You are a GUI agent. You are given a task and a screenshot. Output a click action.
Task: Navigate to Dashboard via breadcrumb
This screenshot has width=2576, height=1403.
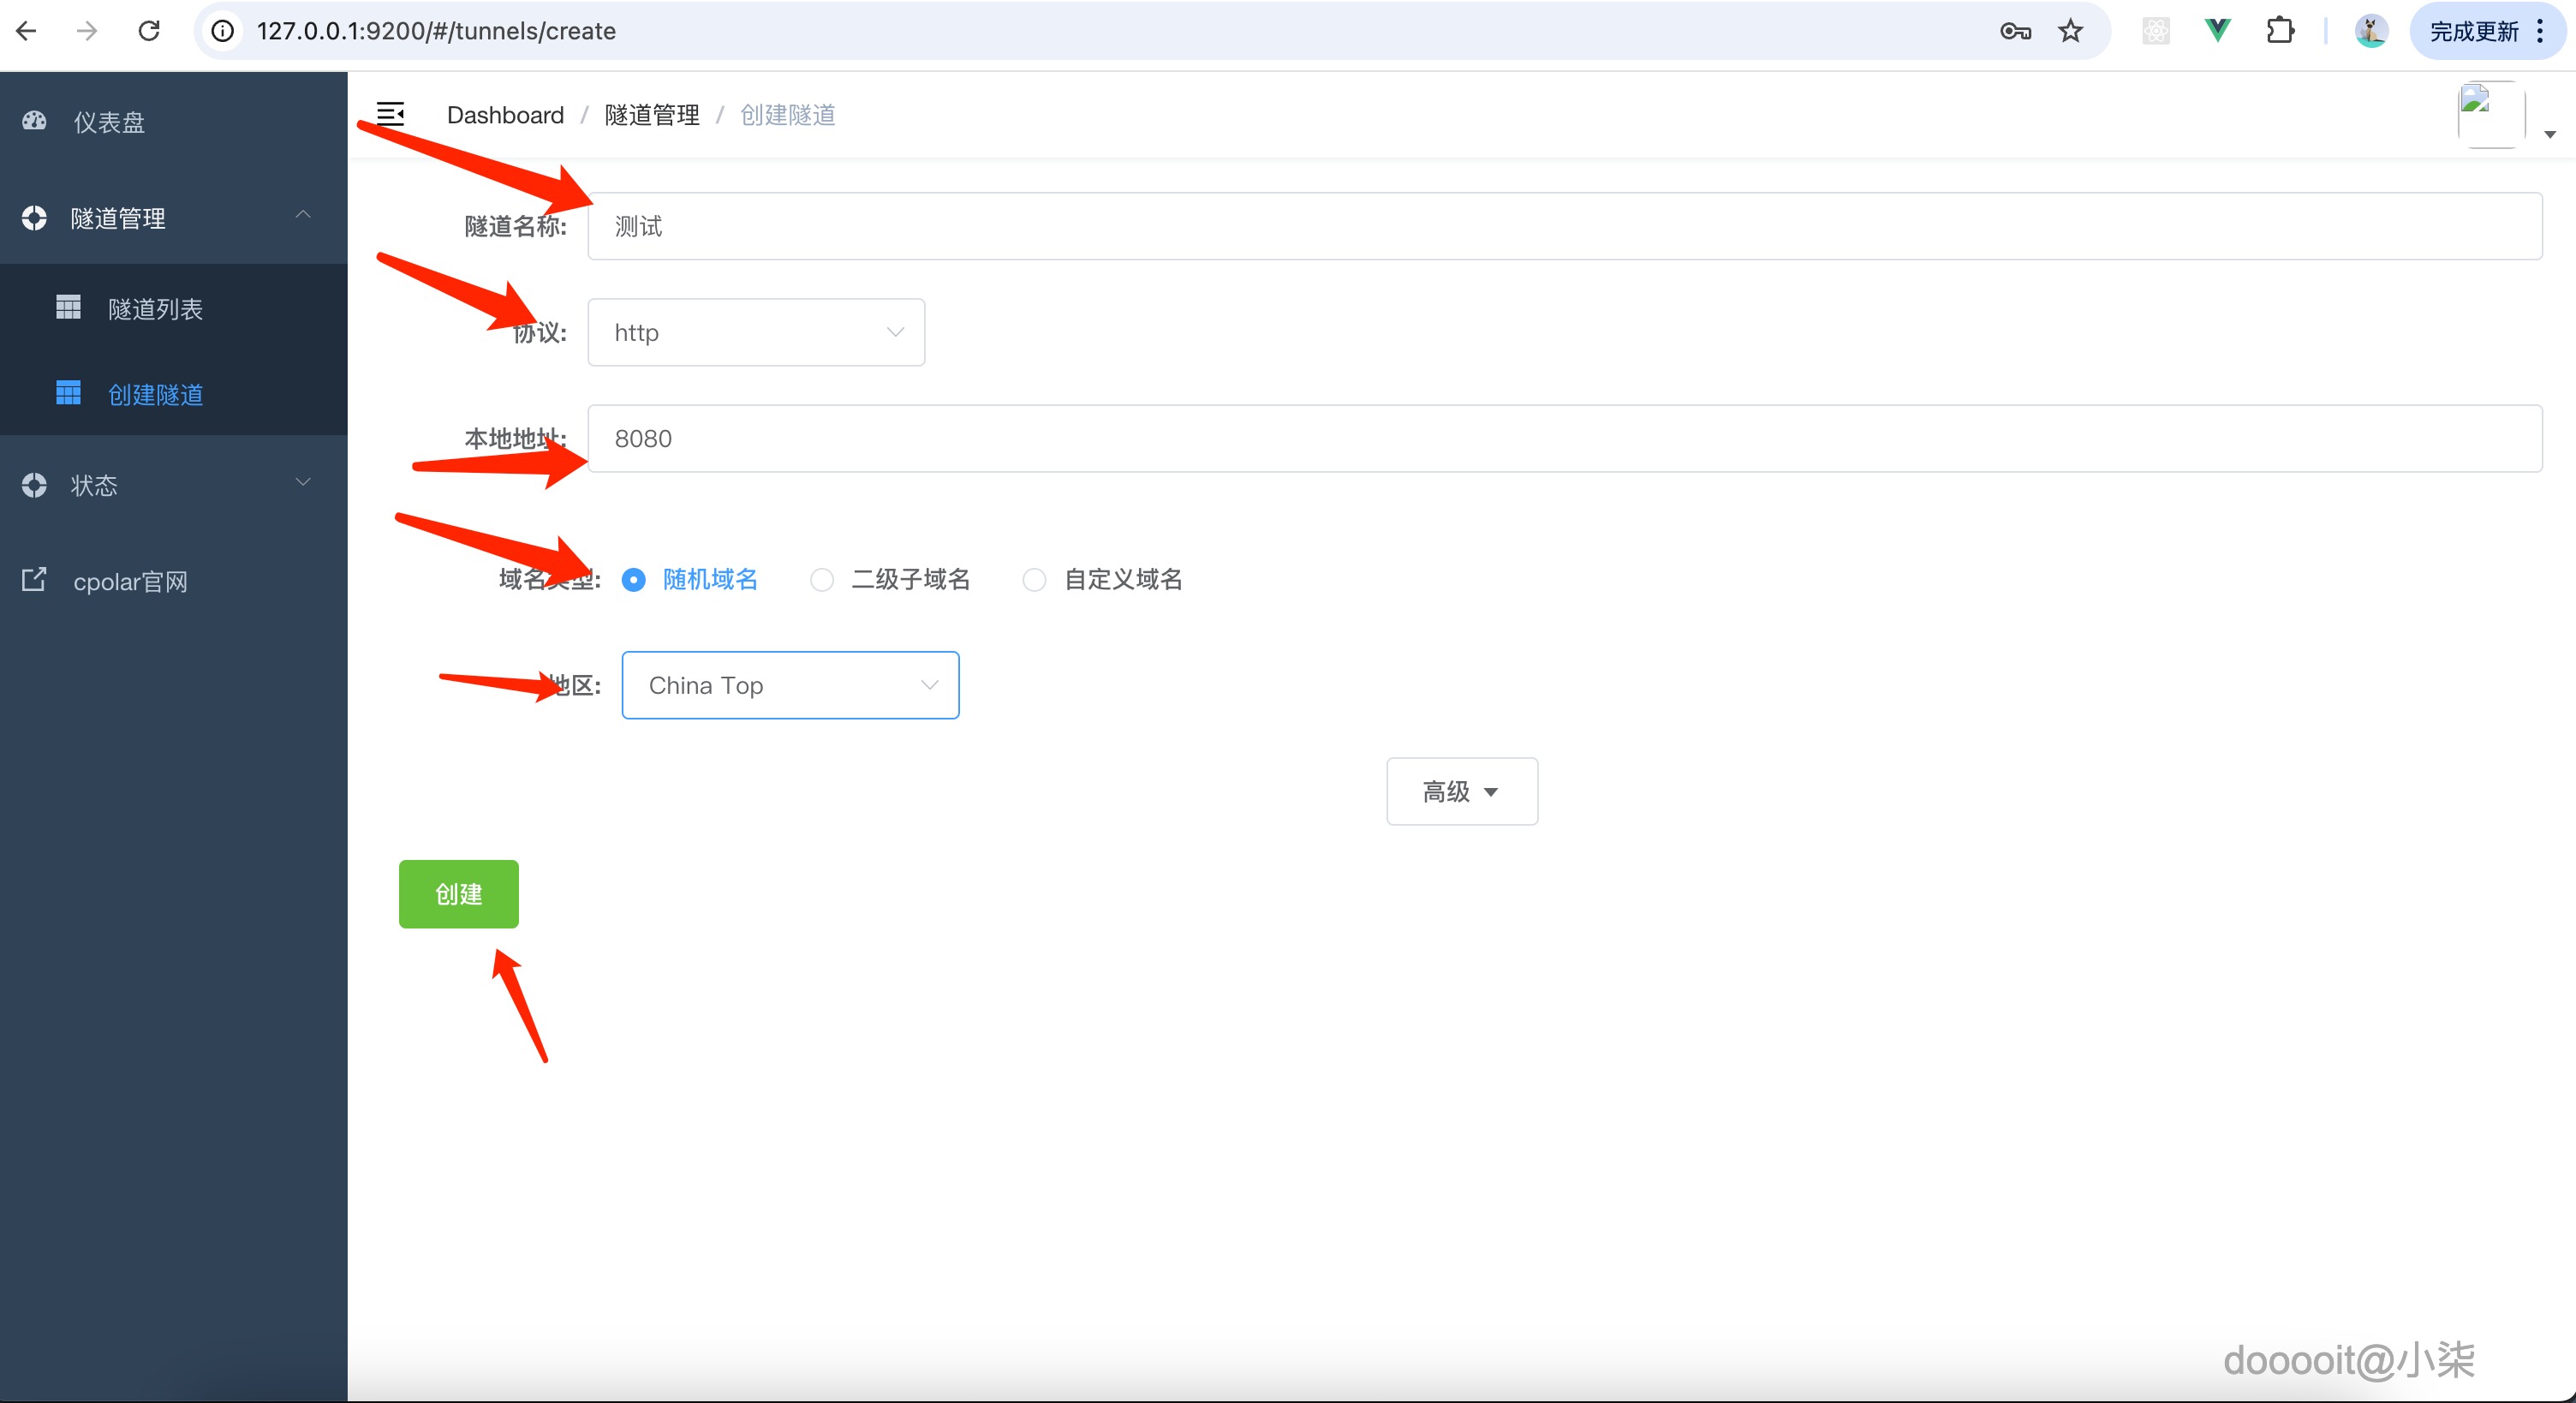(x=505, y=114)
